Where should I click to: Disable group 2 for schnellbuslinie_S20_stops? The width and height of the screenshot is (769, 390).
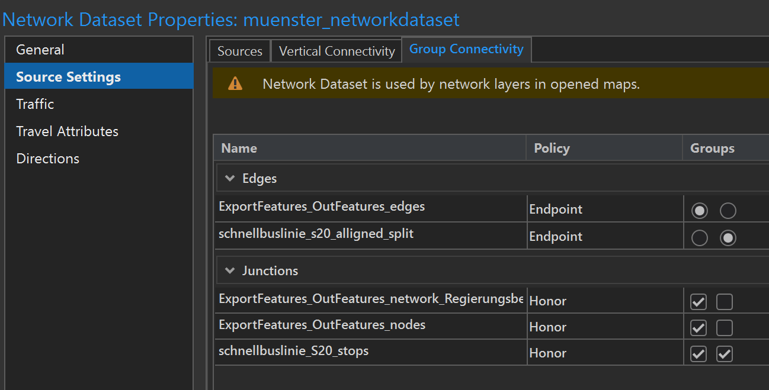coord(725,353)
